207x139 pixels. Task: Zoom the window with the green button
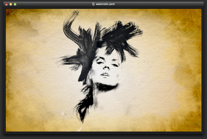15,4
